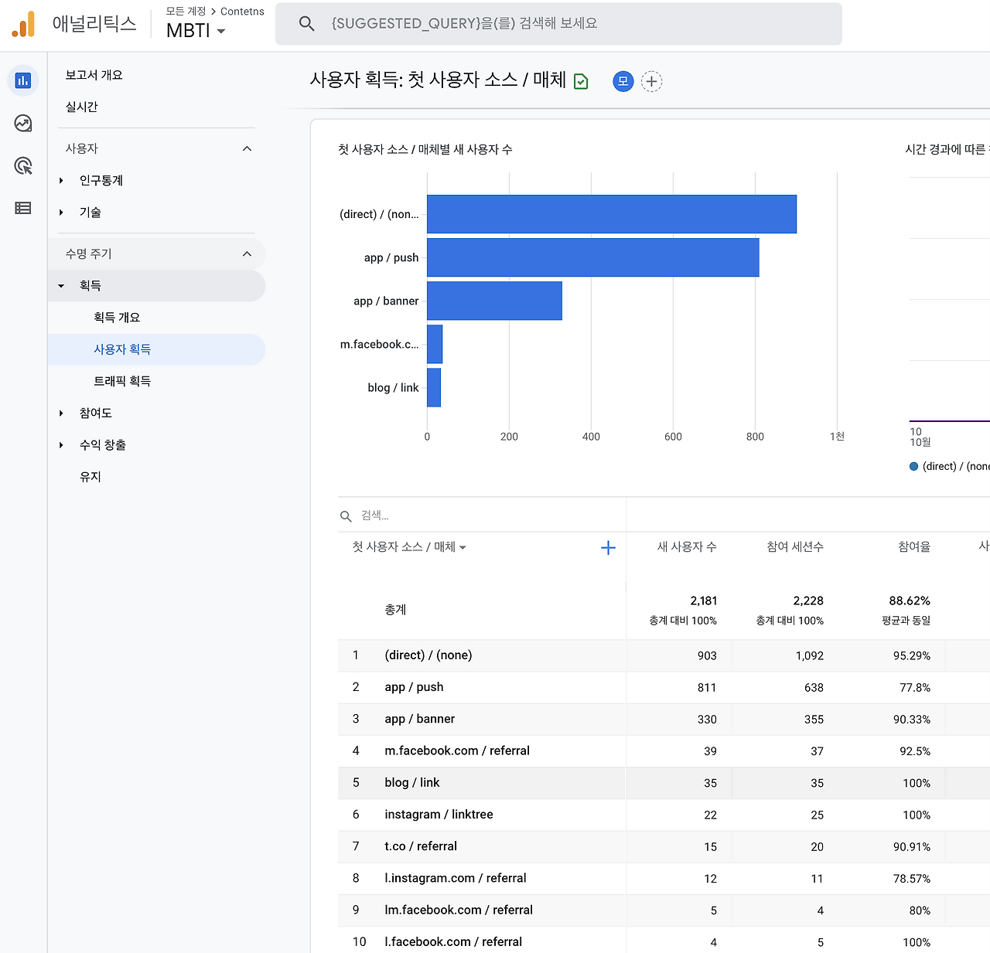Click the 애널리틱스 product name
Screen dimensions: 990x953
pos(94,24)
